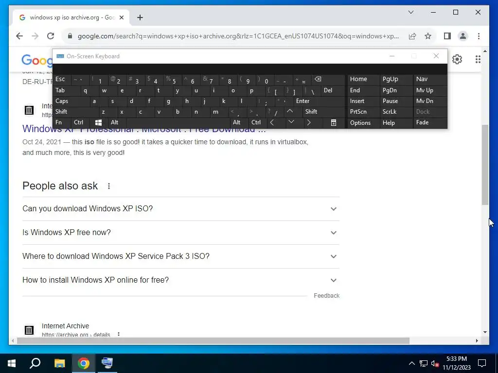Toggle left Alt key on keyboard
This screenshot has height=373, width=498.
pyautogui.click(x=117, y=122)
